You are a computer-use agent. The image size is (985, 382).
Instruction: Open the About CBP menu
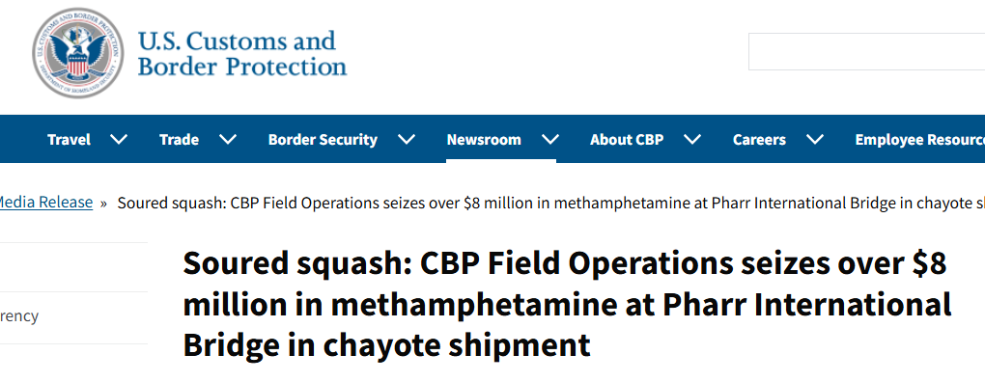point(627,139)
